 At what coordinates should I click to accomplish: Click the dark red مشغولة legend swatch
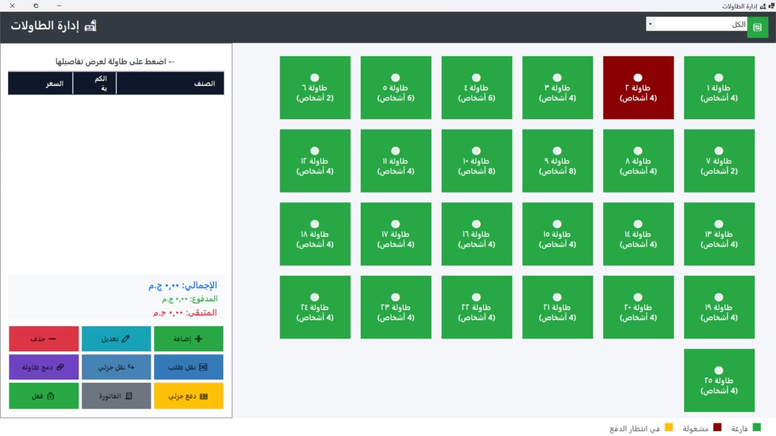pos(717,427)
